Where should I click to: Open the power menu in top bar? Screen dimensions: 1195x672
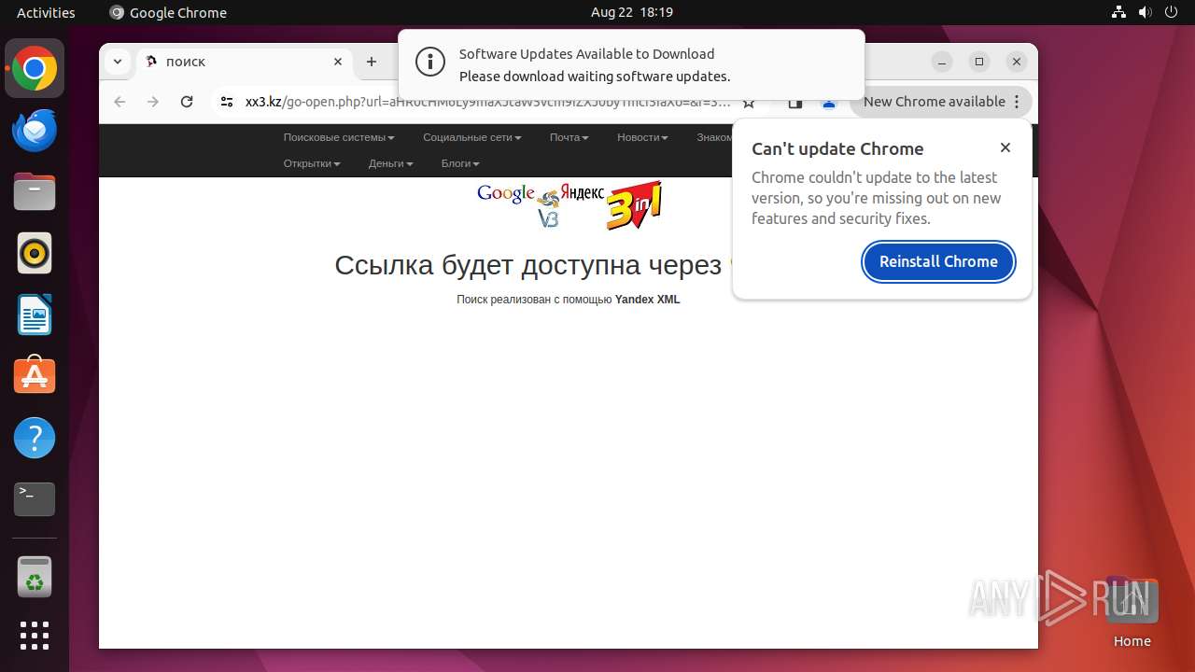click(1172, 12)
